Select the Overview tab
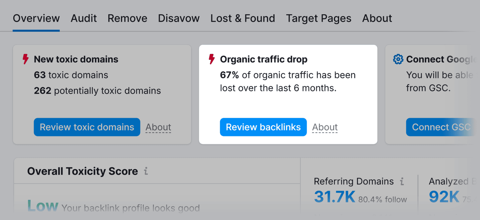The height and width of the screenshot is (220, 480). coord(36,18)
